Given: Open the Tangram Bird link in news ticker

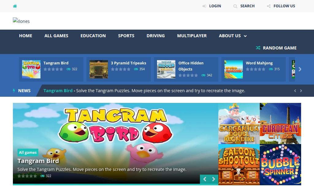Looking at the screenshot, I should point(58,91).
